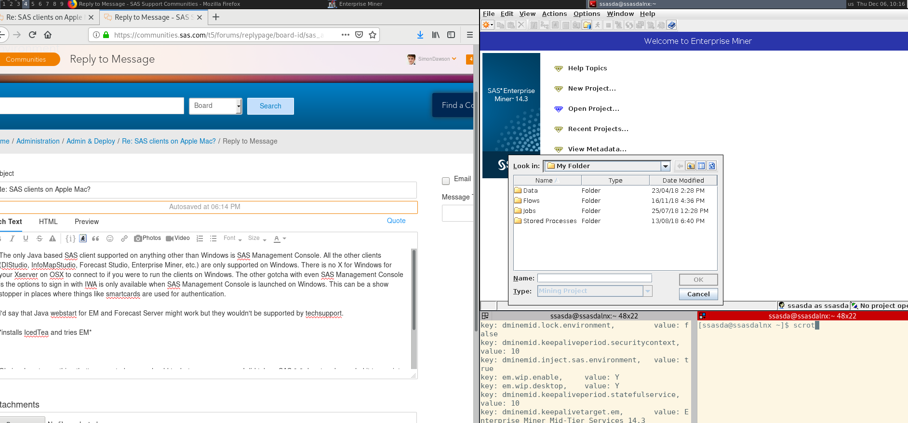Image resolution: width=908 pixels, height=423 pixels.
Task: Open the Board search scope dropdown
Action: (215, 106)
